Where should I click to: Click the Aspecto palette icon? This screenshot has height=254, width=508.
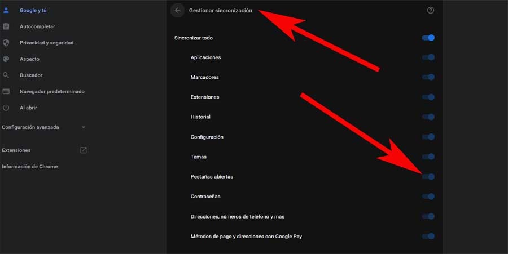pos(6,59)
